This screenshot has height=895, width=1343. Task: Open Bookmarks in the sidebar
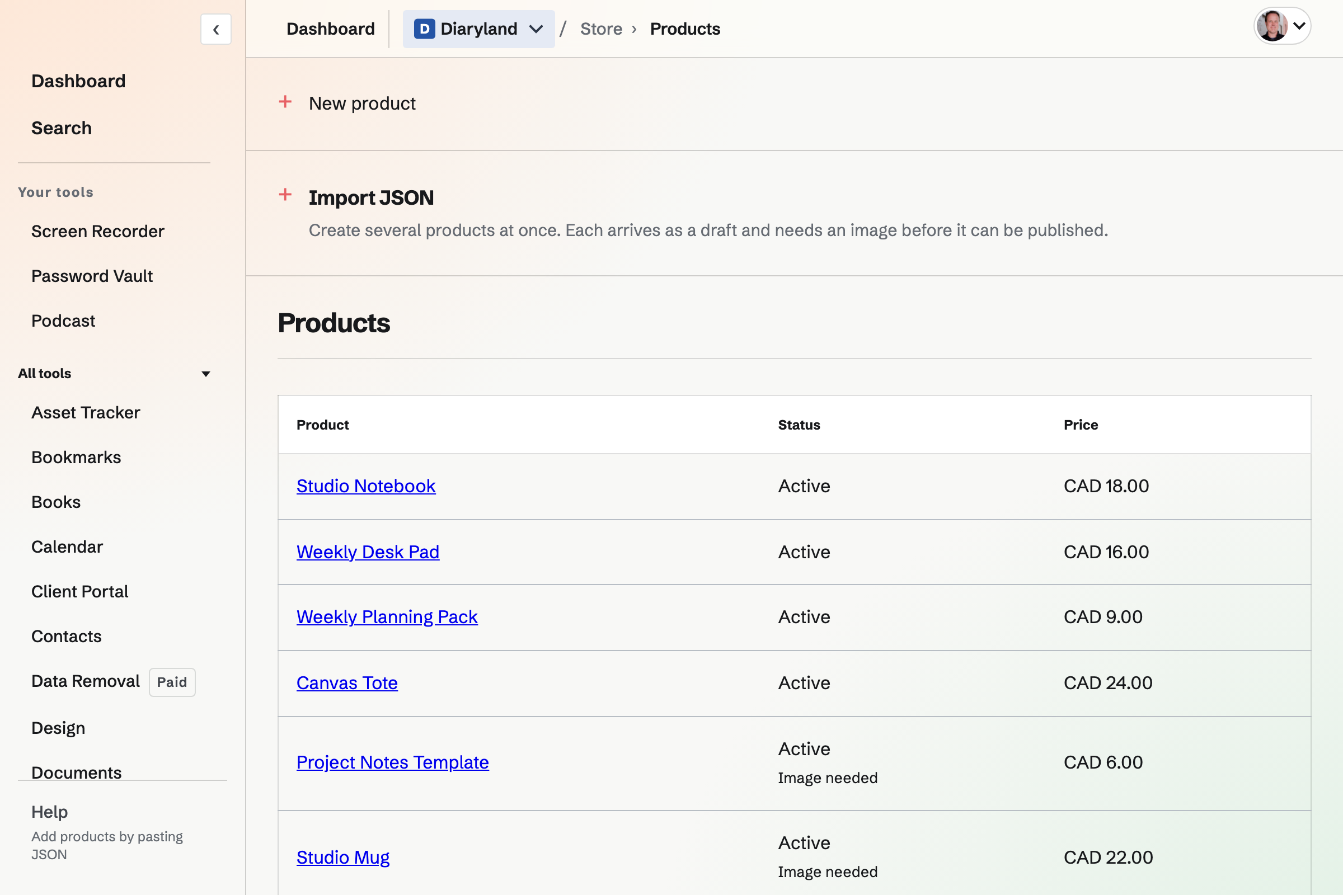(76, 457)
